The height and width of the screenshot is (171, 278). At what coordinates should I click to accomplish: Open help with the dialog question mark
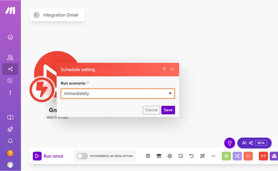164,69
